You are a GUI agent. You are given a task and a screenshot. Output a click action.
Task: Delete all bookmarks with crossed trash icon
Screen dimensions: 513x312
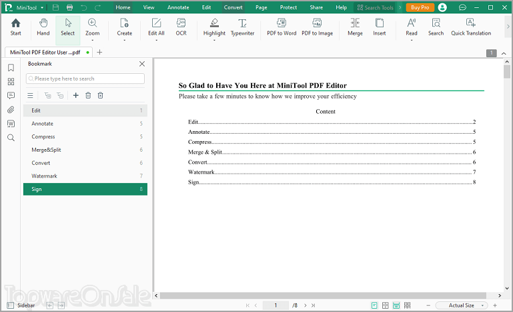101,95
